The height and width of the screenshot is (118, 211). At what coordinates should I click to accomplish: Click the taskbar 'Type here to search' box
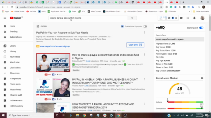pos(30,115)
